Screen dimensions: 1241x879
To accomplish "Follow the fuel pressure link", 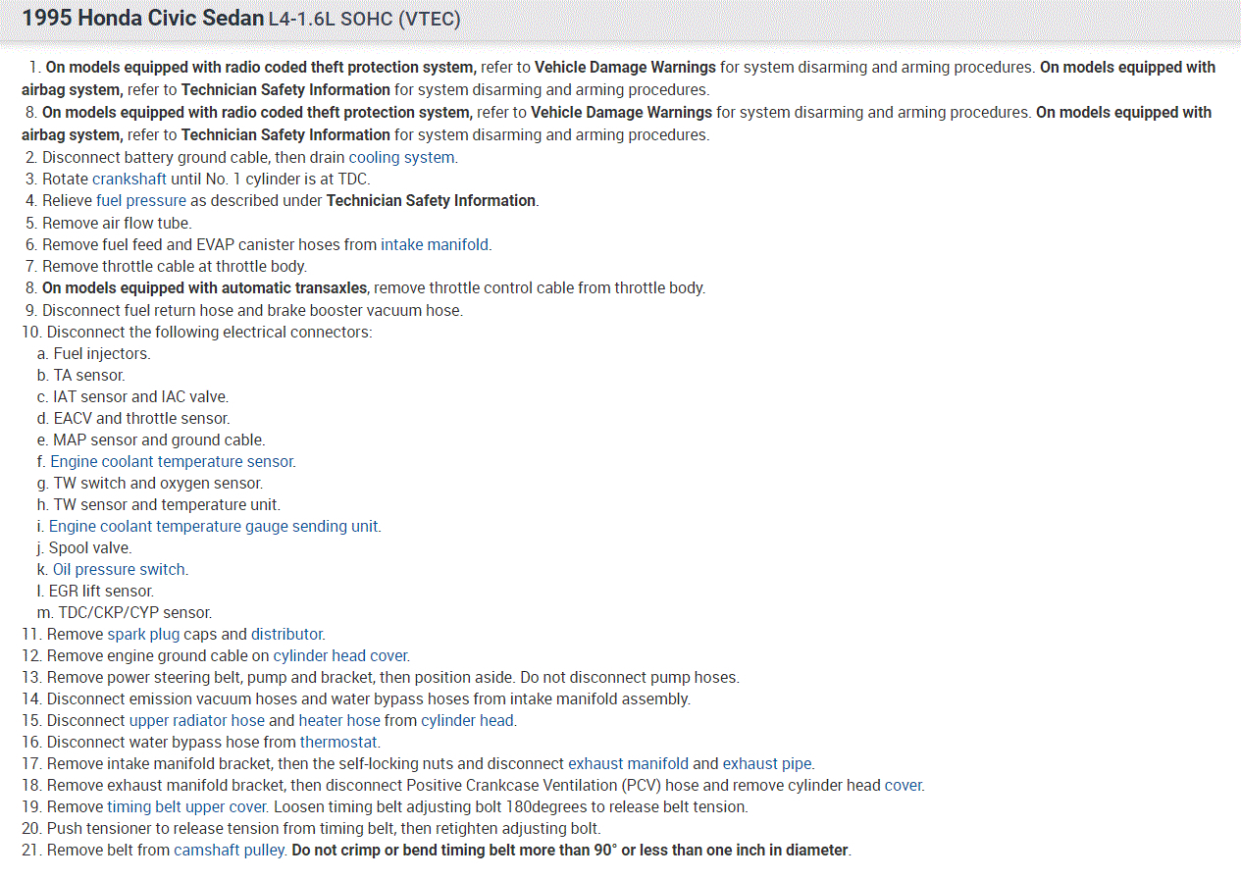I will click(x=140, y=200).
